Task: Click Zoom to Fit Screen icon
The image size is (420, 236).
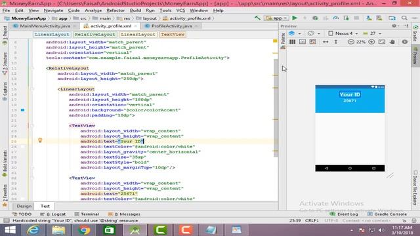Action: click(x=382, y=42)
